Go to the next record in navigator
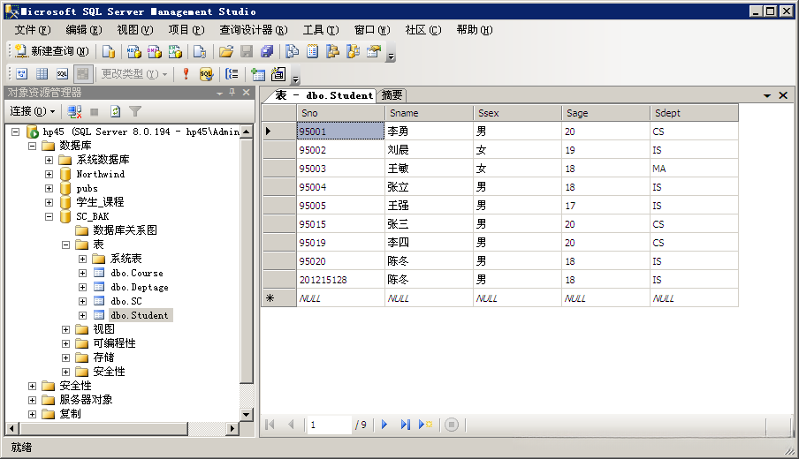Screen dimensions: 799x459 tap(384, 425)
